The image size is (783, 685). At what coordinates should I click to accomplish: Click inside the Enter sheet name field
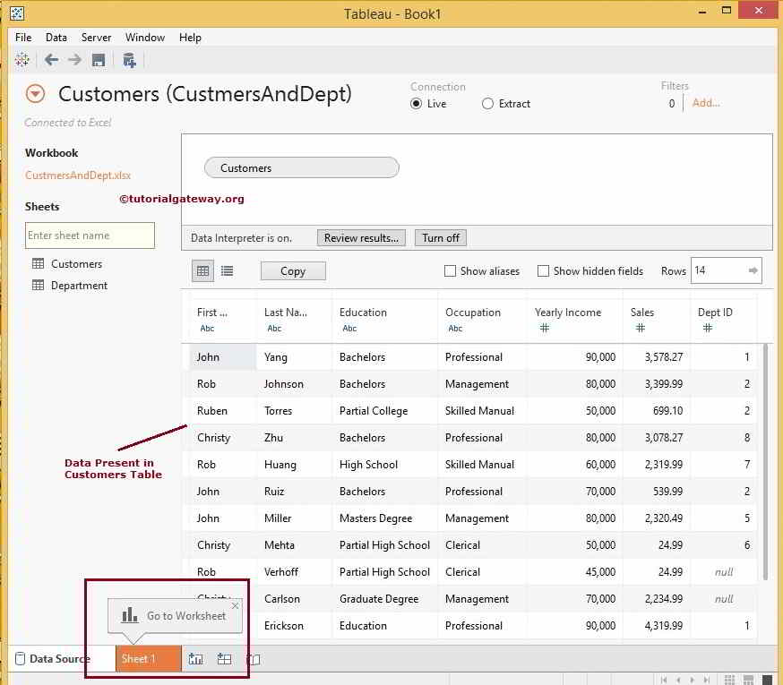pos(90,235)
